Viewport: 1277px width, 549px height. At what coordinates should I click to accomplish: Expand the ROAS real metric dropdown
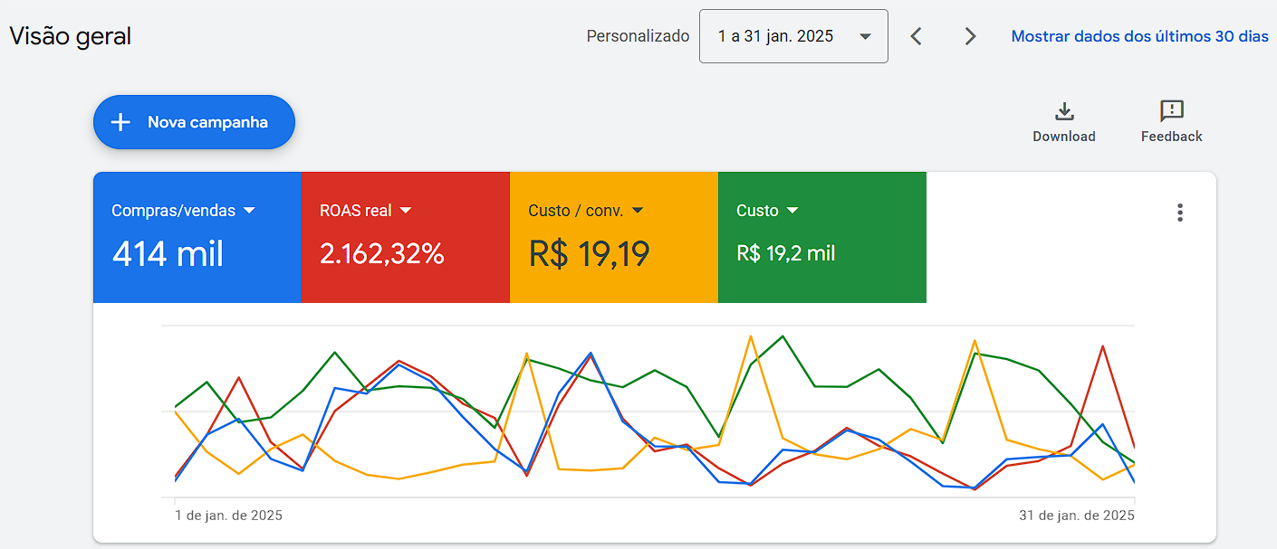[405, 209]
